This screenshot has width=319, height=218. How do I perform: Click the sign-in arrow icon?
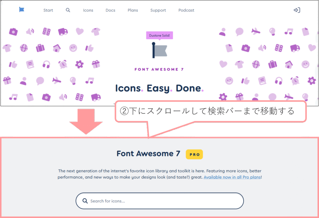coord(297,10)
